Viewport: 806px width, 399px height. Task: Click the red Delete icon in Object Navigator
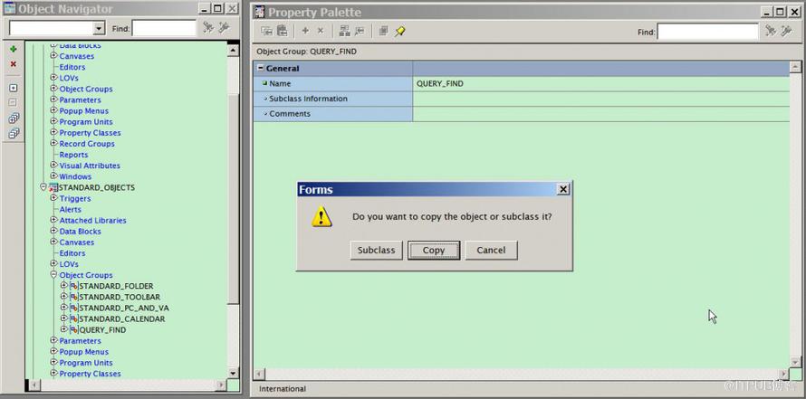coord(14,64)
